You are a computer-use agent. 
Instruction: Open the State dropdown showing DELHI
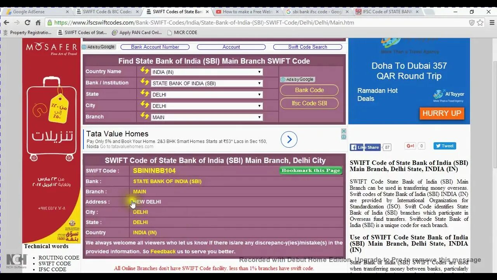(x=207, y=94)
